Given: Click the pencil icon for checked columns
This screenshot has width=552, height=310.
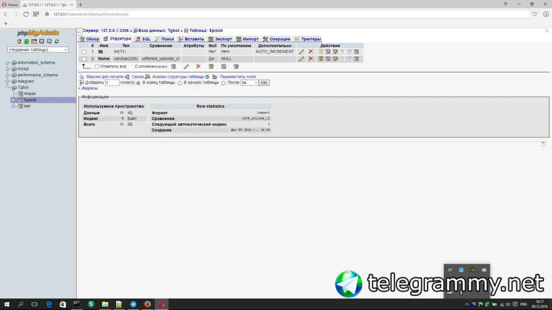Looking at the screenshot, I should pos(186,67).
